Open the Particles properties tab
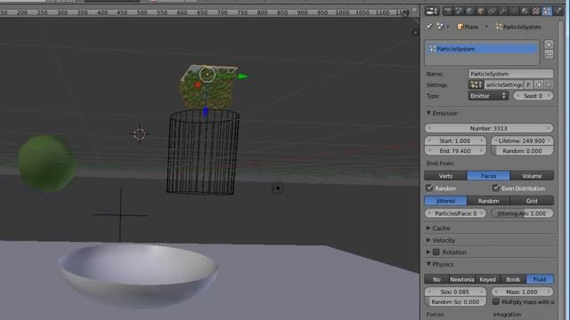Image resolution: width=570 pixels, height=320 pixels. pyautogui.click(x=547, y=12)
